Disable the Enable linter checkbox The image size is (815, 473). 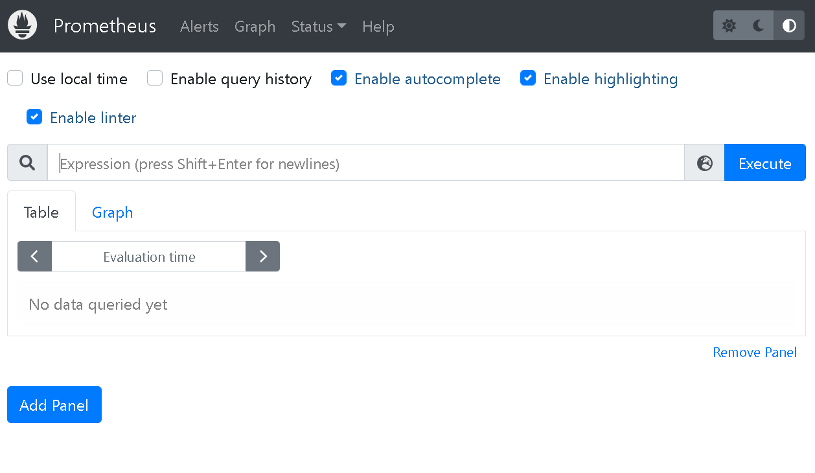pos(34,117)
